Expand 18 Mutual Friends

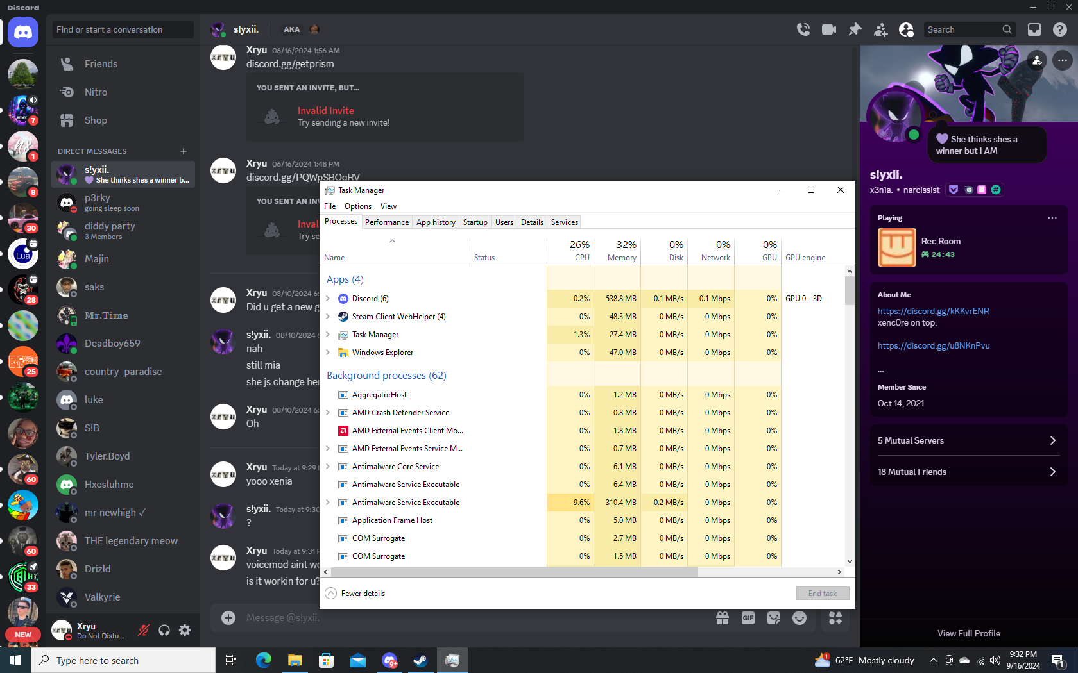point(968,472)
